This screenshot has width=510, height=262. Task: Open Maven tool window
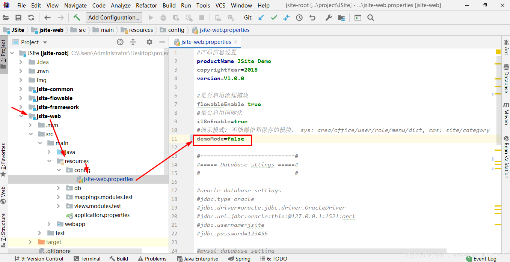506,114
